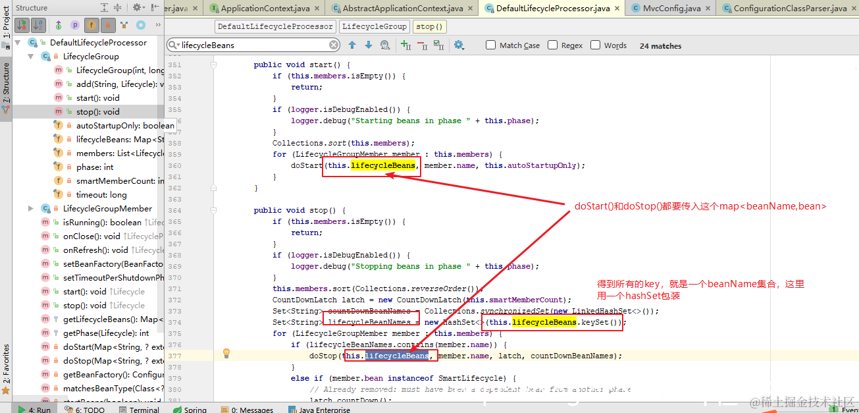Open Structure panel settings gear
This screenshot has width=859, height=413.
[138, 7]
